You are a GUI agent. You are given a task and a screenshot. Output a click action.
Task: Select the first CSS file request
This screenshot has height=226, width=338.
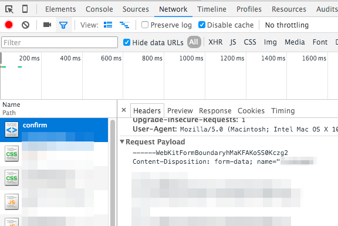pyautogui.click(x=12, y=154)
